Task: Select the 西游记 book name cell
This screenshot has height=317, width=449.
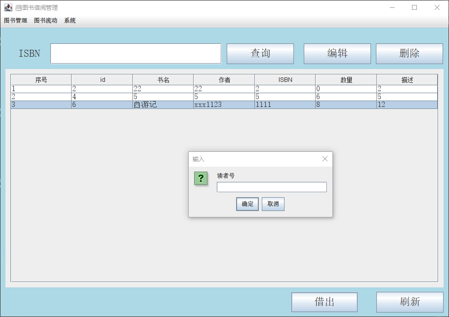Action: point(163,105)
